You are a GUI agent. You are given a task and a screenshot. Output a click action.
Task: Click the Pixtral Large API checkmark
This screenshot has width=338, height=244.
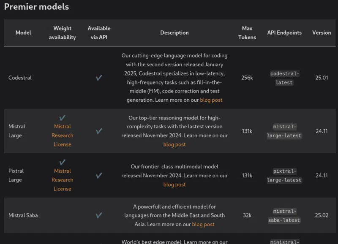tap(99, 175)
